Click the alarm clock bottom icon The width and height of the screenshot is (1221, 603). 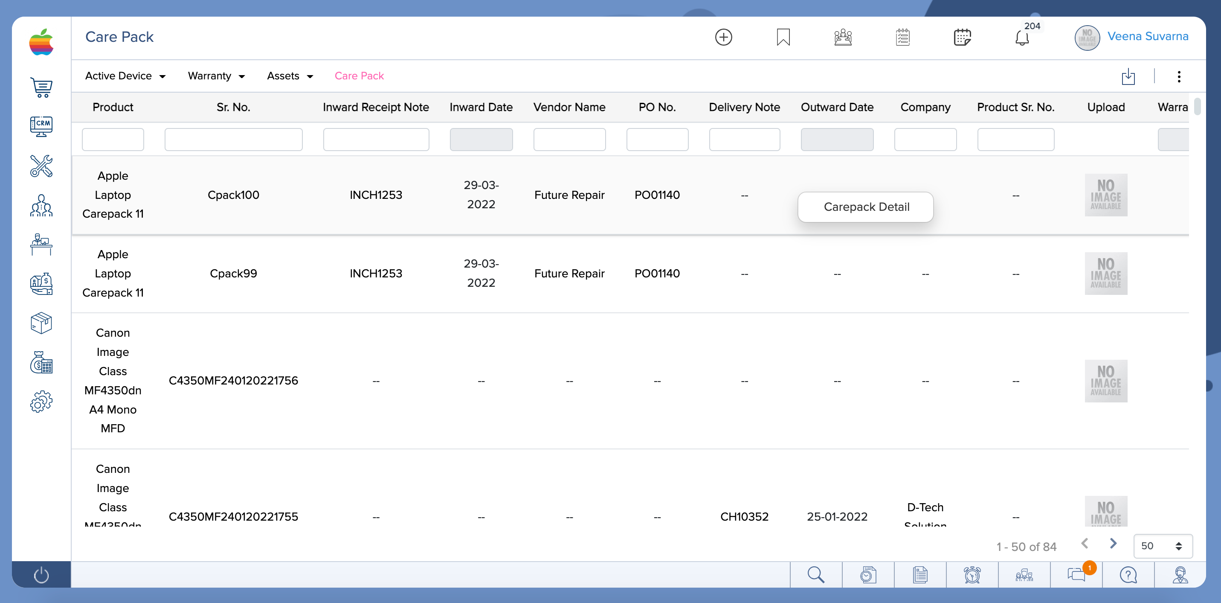pyautogui.click(x=972, y=574)
